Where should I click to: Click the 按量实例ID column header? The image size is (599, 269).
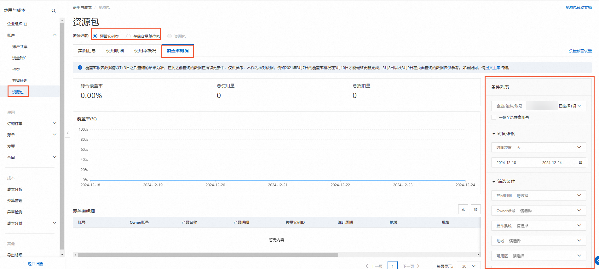tap(295, 222)
